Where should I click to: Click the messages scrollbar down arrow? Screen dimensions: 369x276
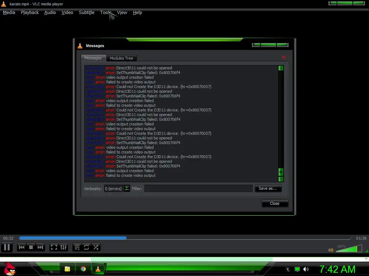tap(281, 179)
